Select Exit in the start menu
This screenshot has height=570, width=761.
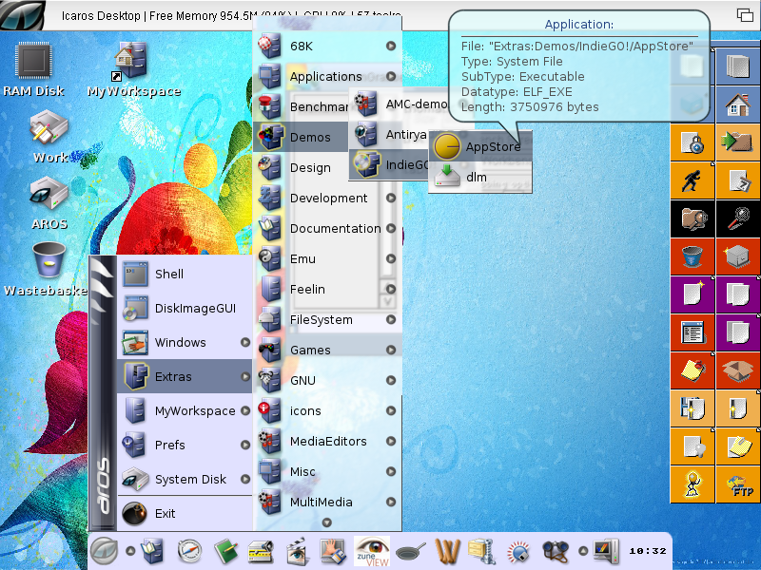pyautogui.click(x=185, y=513)
